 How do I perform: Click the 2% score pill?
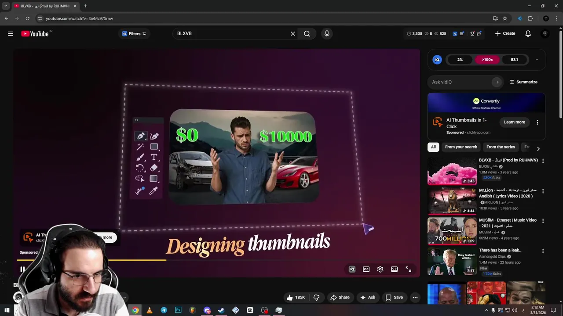click(x=460, y=60)
